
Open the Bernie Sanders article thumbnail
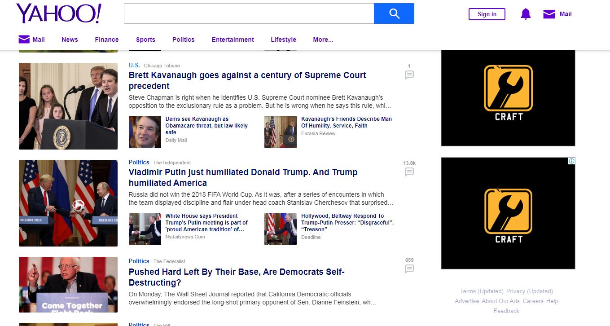68,285
